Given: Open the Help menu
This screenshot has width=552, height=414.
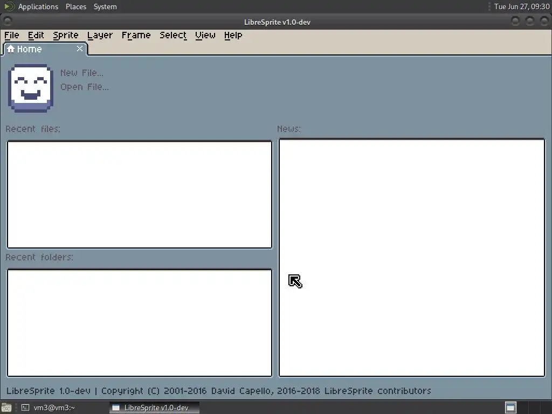Looking at the screenshot, I should (233, 35).
